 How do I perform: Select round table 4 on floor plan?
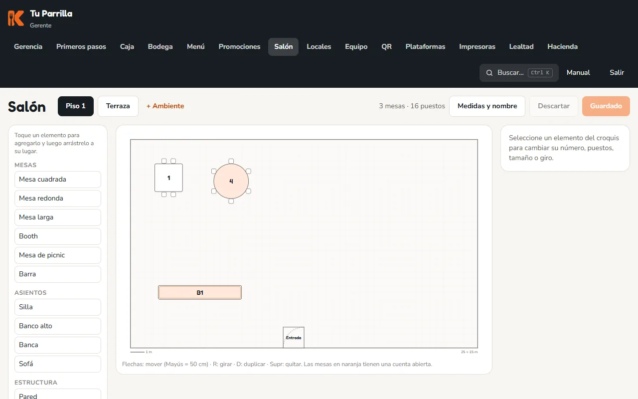(231, 181)
